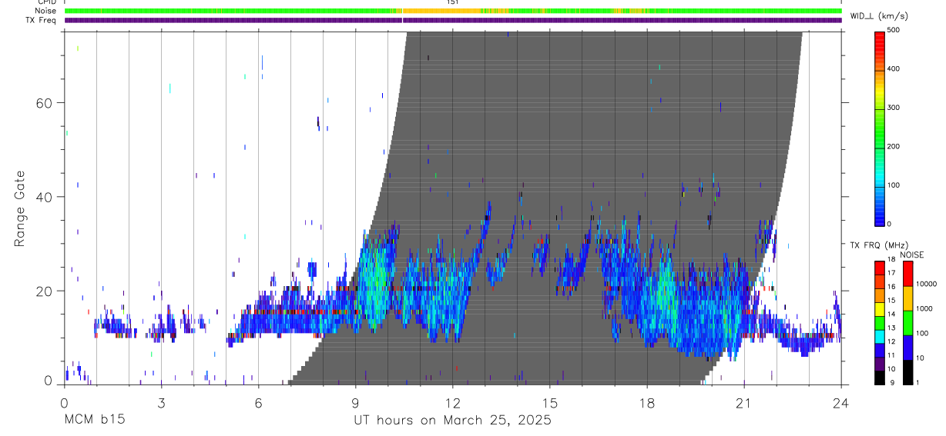Click the green-orange Noise time bar

[x=453, y=11]
